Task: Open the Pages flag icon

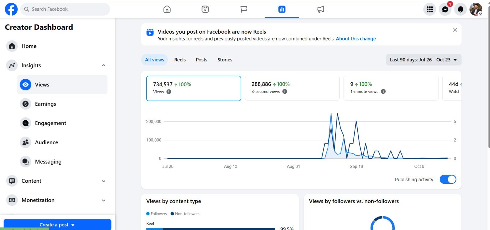Action: (x=244, y=9)
